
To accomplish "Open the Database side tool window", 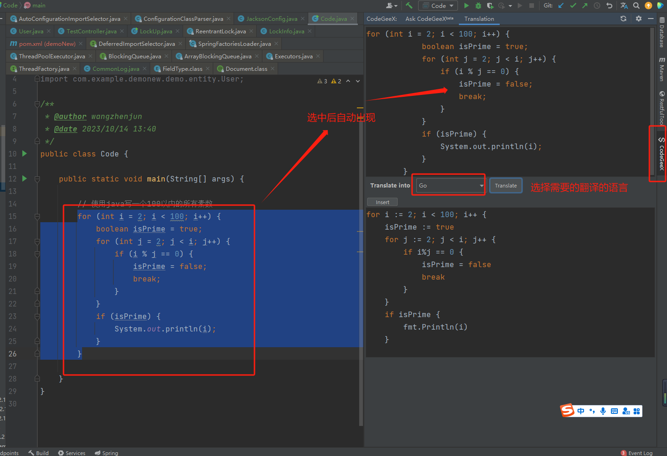I will pos(662,32).
